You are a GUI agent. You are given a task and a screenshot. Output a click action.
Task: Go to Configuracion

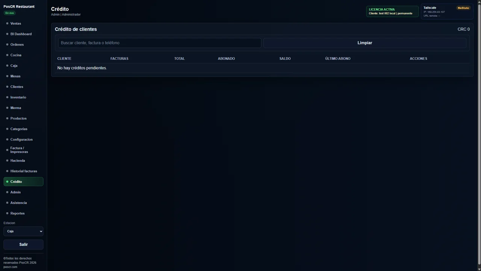tap(23, 139)
